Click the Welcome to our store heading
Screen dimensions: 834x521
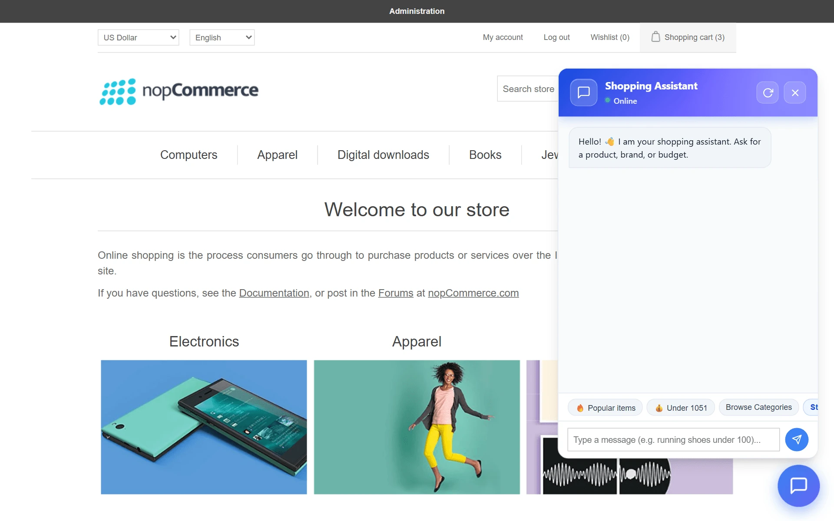tap(417, 210)
